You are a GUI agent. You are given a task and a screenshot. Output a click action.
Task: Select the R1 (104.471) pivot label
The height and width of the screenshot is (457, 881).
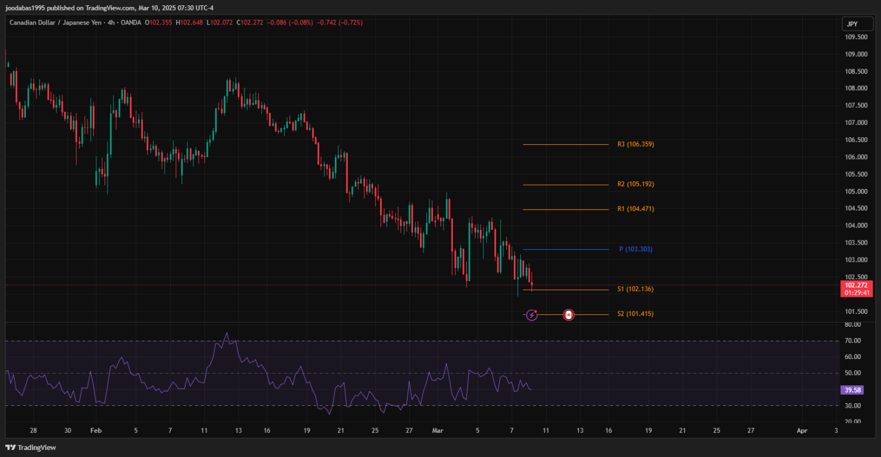[635, 209]
